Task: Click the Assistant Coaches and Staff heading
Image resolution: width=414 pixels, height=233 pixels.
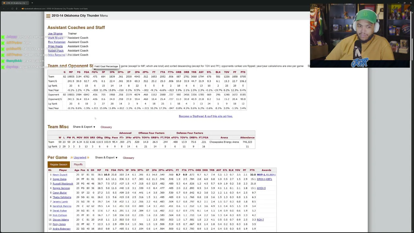Action: (x=76, y=28)
